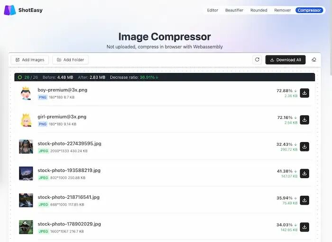Image resolution: width=332 pixels, height=242 pixels.
Task: Click the Decrease ratio 36.91% status
Action: [134, 77]
